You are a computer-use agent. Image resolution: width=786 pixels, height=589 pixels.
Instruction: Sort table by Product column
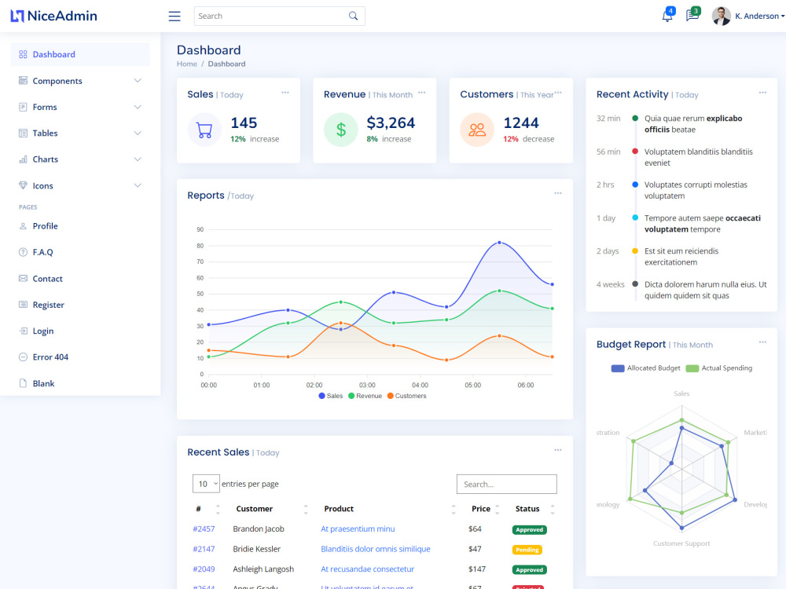[388, 509]
